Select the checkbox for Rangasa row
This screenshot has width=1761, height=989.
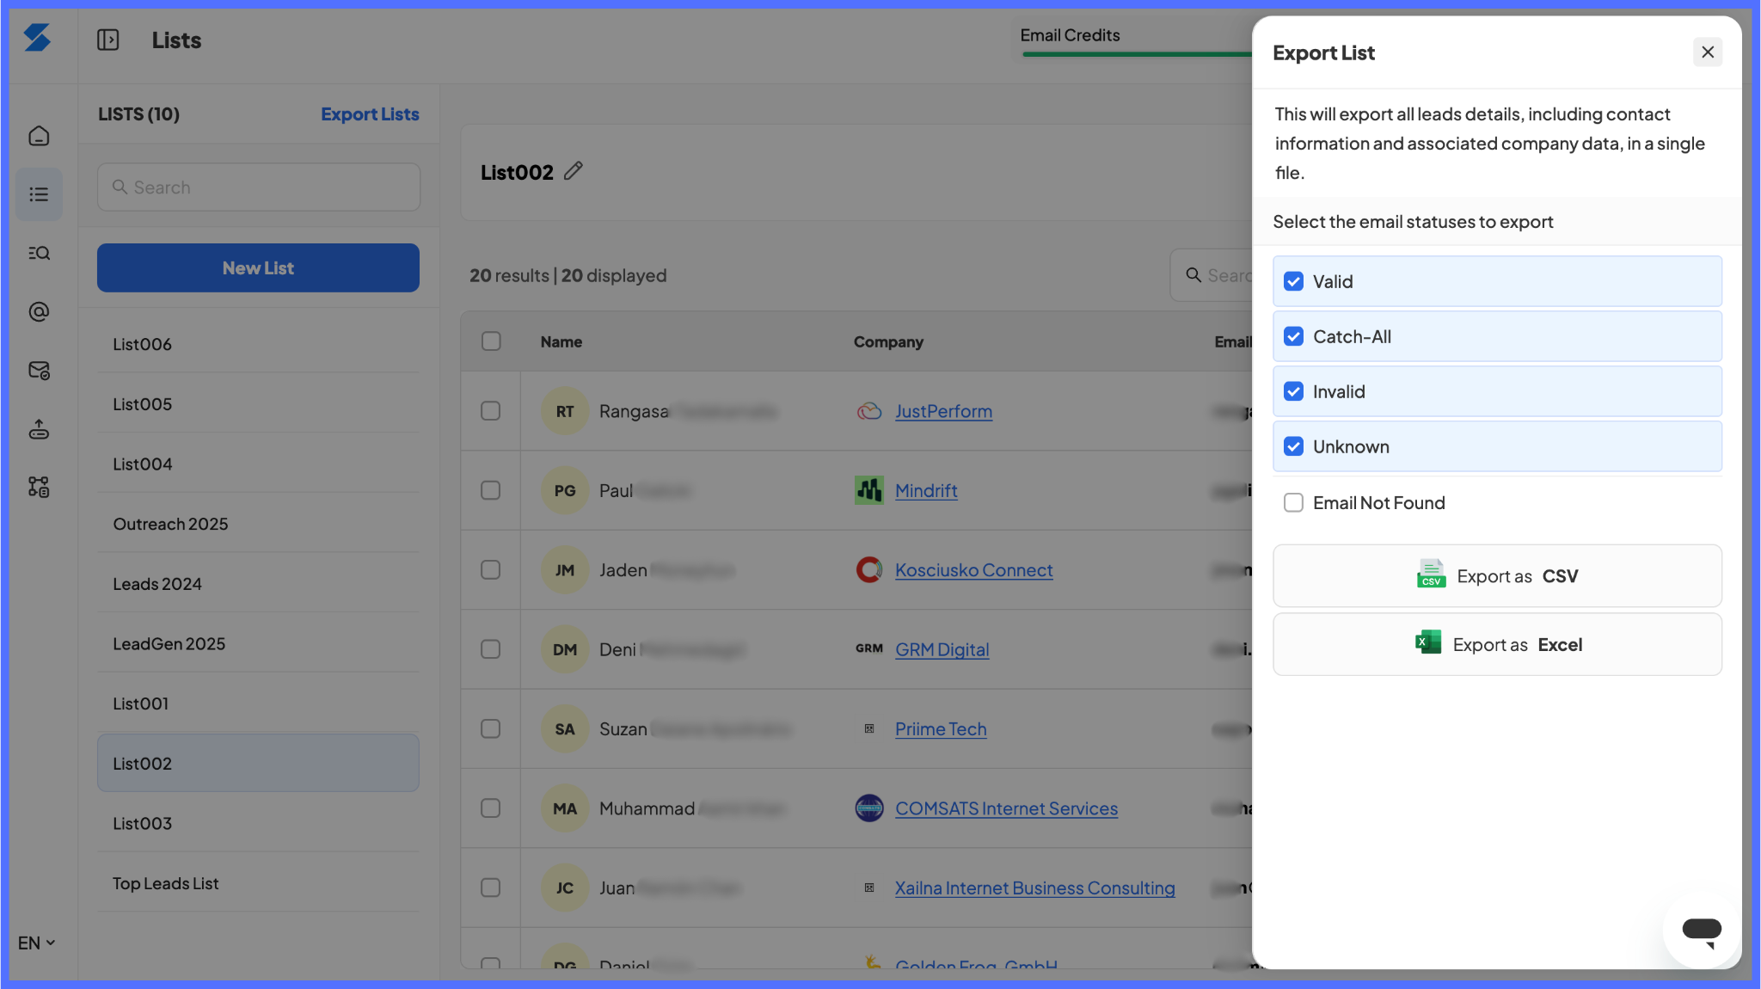[491, 411]
